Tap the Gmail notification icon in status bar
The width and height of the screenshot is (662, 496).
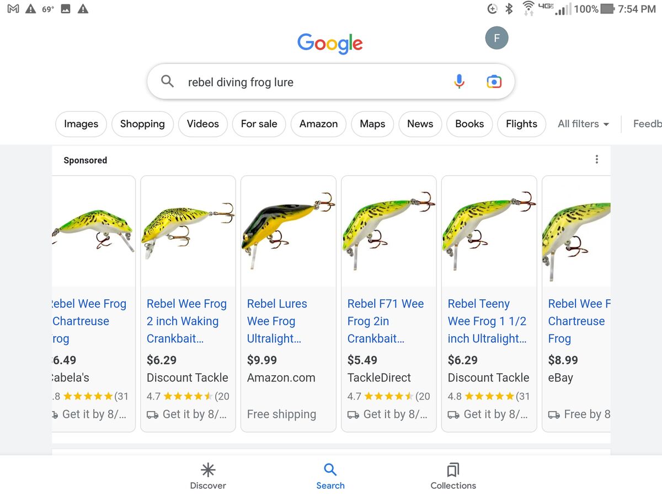point(13,9)
